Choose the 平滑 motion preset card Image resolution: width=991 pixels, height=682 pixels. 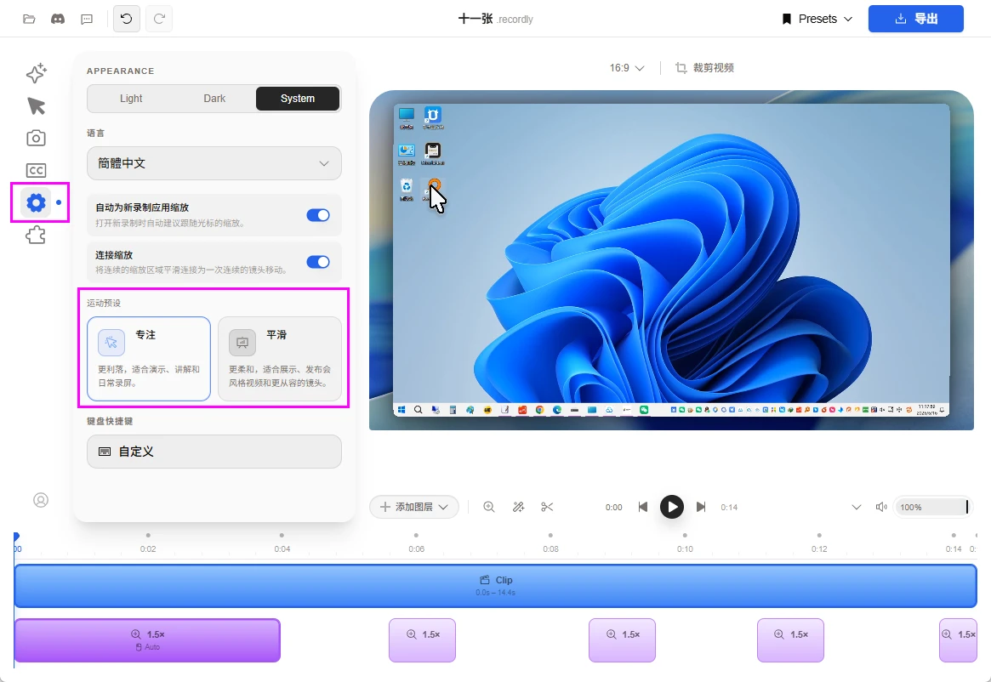pos(279,358)
